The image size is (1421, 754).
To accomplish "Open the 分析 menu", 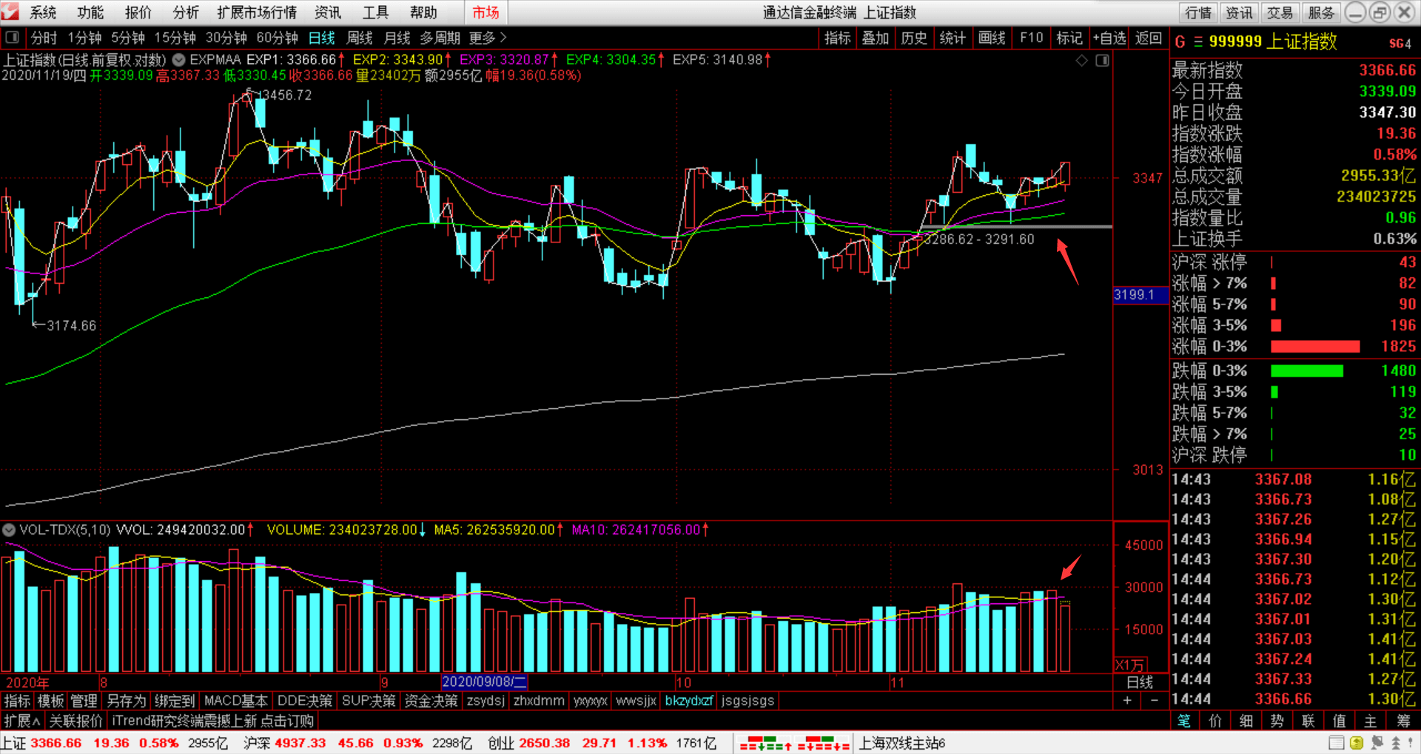I will pos(186,13).
